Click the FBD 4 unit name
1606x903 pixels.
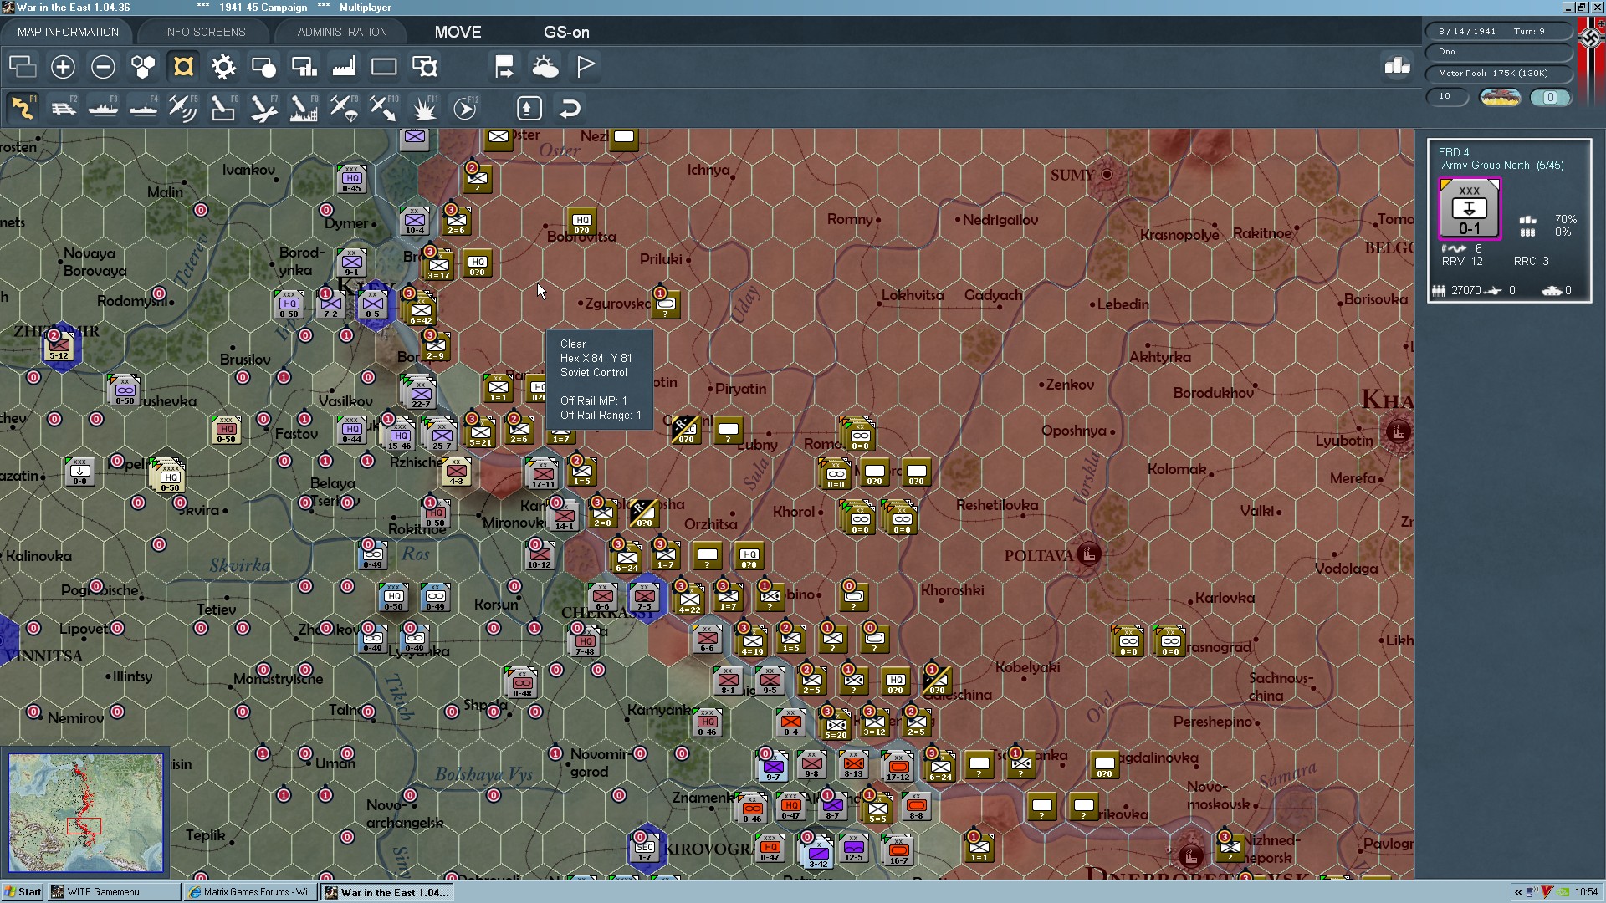click(1454, 151)
